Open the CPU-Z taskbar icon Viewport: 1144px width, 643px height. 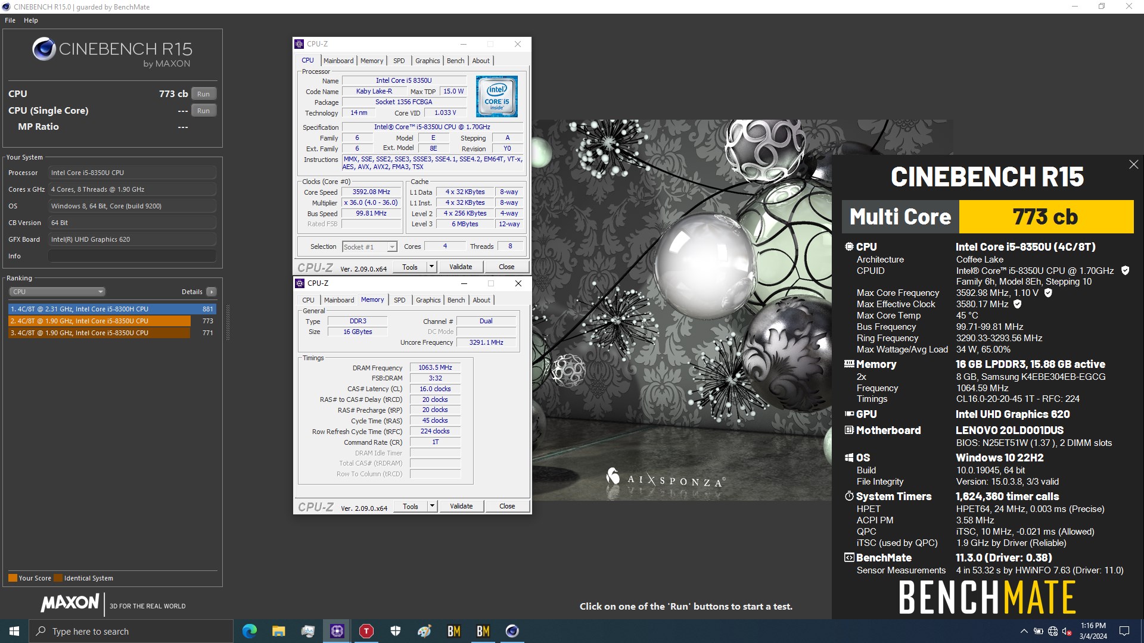point(337,631)
